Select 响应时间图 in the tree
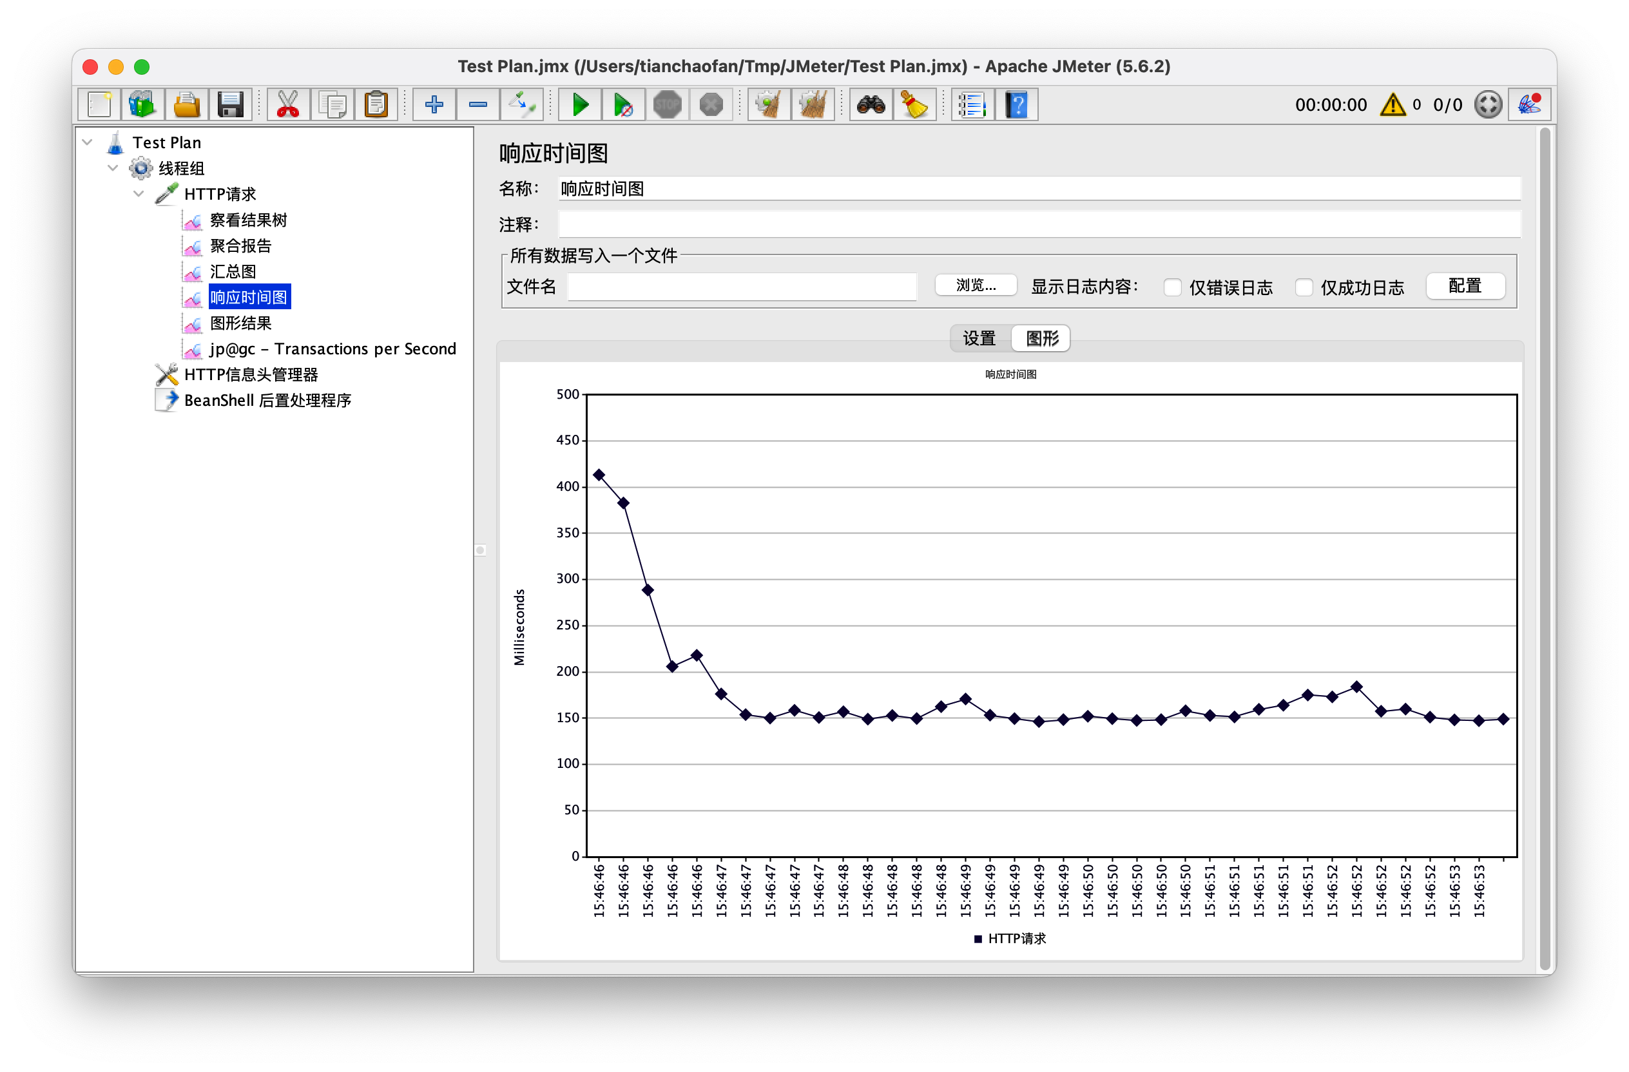 click(249, 298)
